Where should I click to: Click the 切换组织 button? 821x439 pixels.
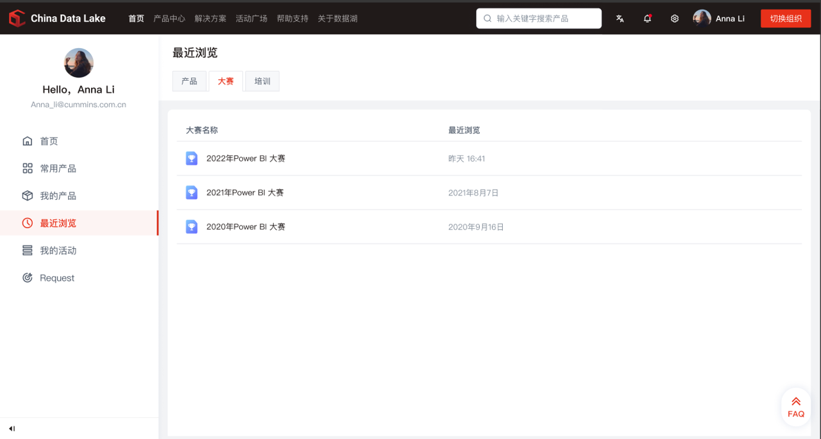pos(785,19)
